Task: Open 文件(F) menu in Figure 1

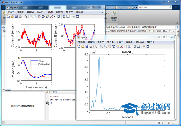Action: [x=11, y=12]
